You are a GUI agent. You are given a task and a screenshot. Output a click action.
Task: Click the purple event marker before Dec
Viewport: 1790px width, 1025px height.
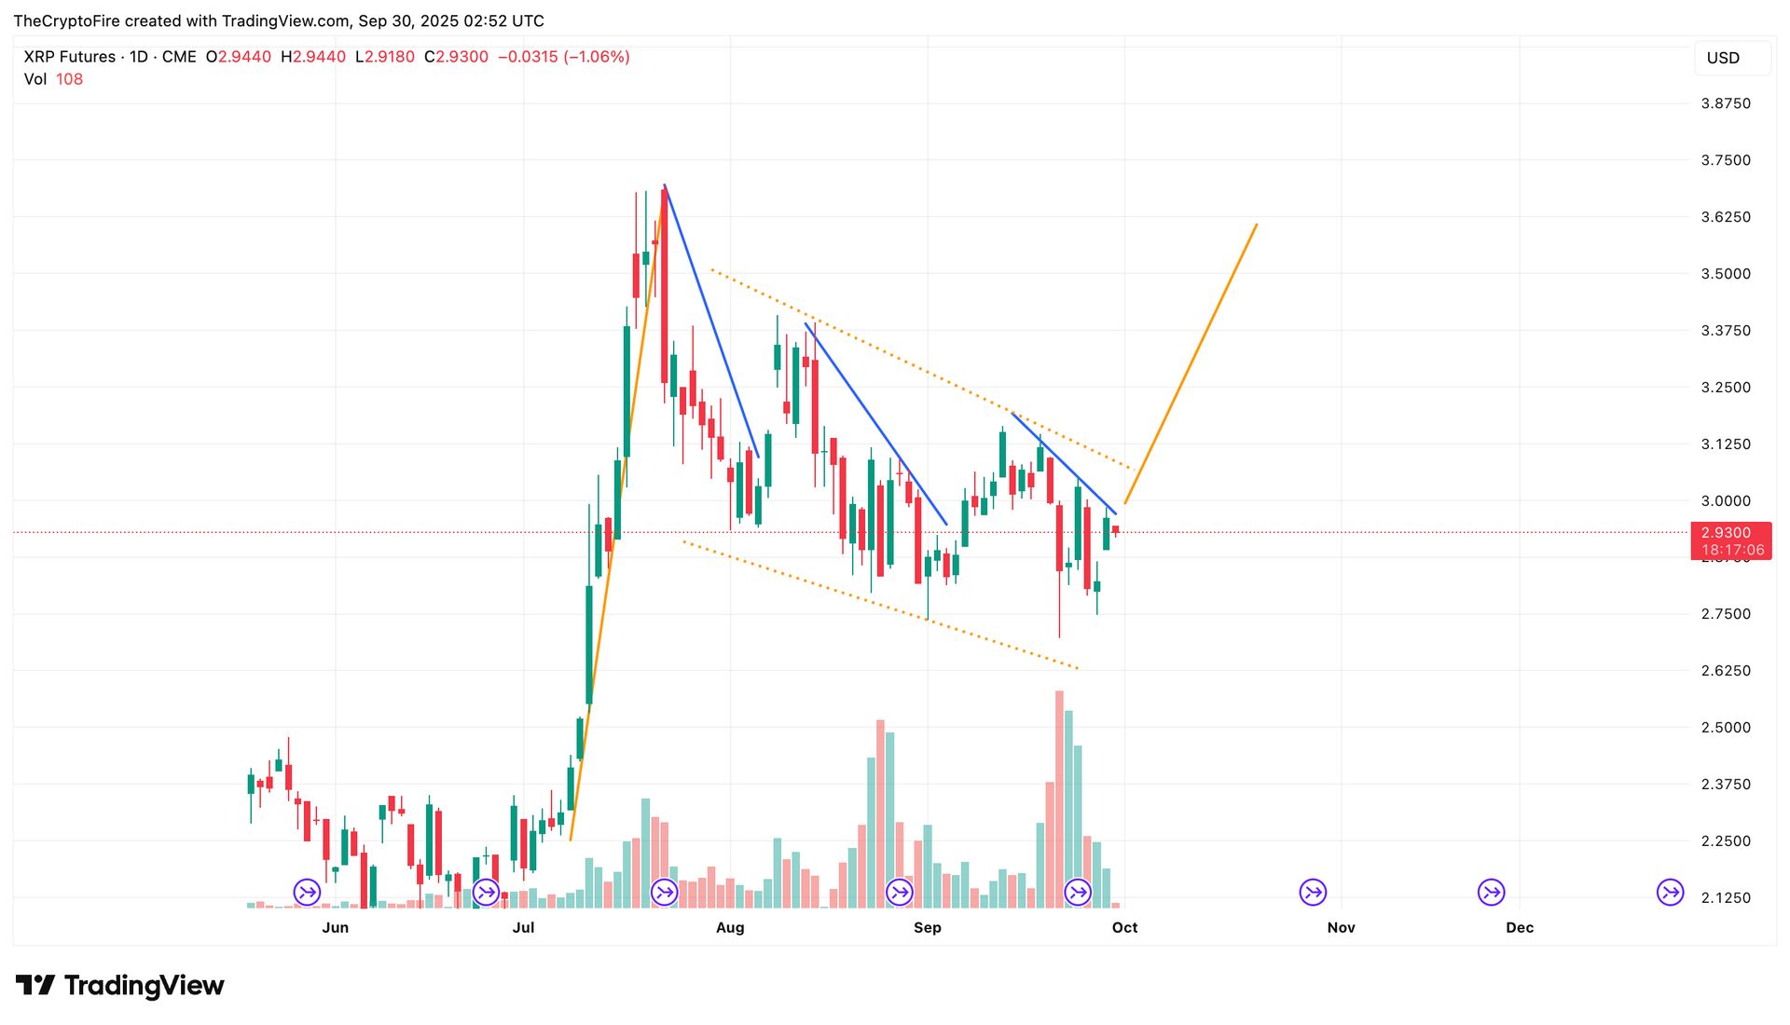point(1491,892)
